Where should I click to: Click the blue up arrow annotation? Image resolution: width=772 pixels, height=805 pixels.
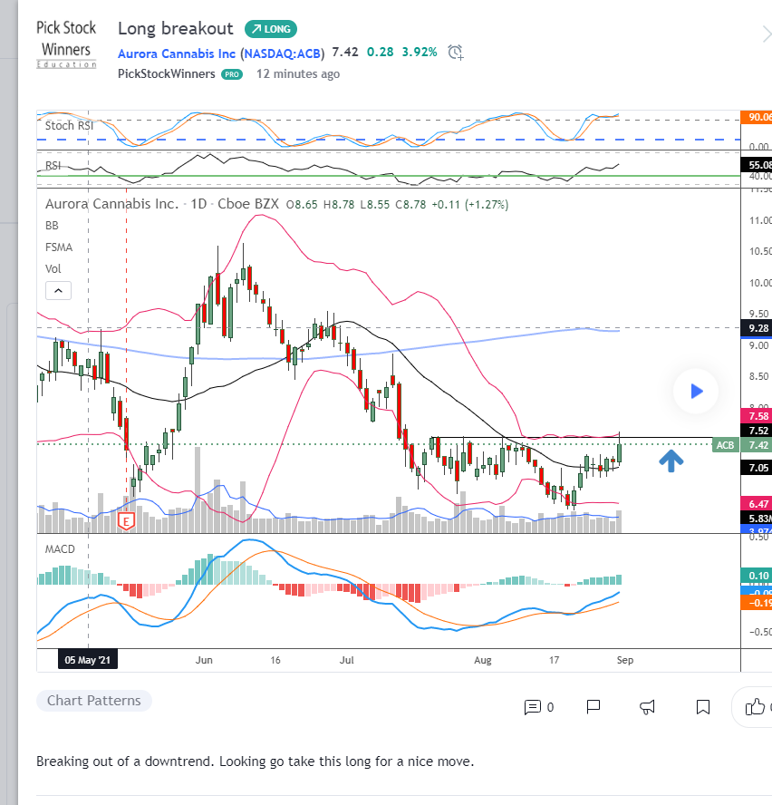tap(671, 461)
